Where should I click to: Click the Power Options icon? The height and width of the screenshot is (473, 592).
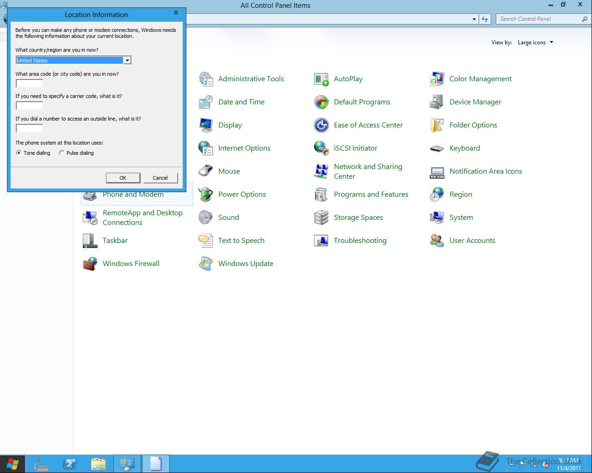206,194
